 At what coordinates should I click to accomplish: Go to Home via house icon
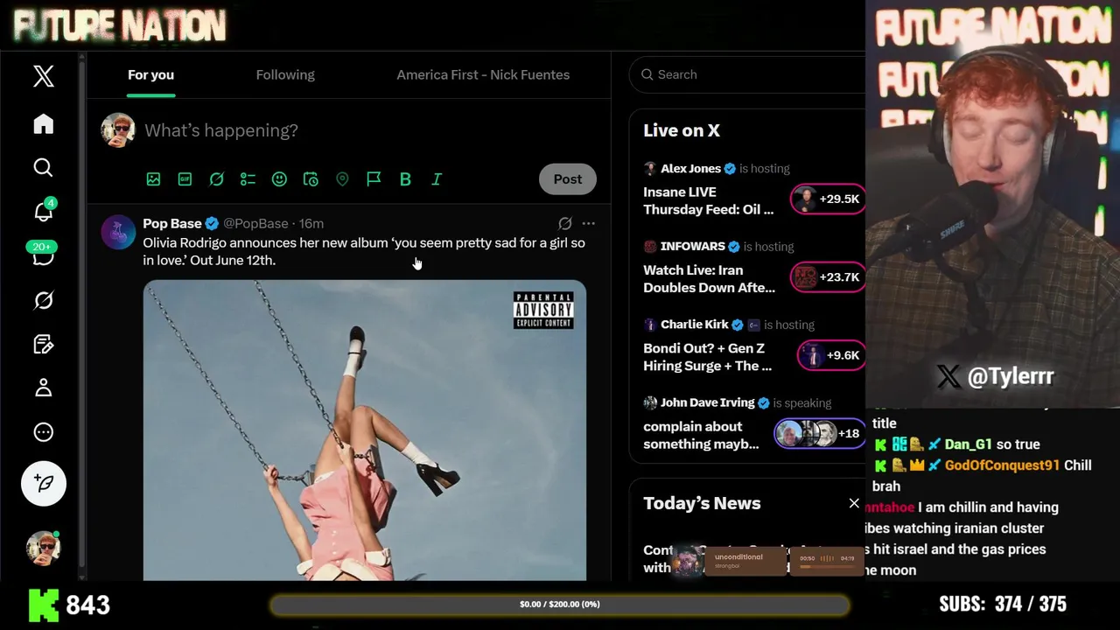click(x=43, y=124)
